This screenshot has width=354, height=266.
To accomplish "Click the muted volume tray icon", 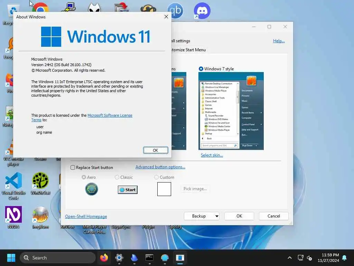I will point(309,258).
